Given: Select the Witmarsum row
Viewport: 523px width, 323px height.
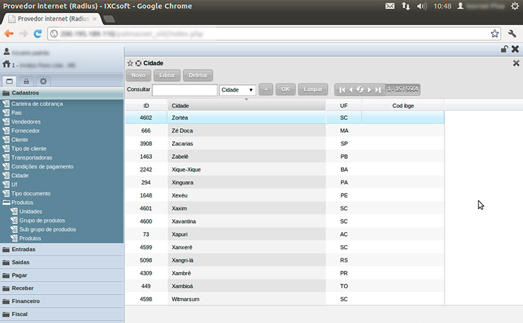Looking at the screenshot, I should 285,299.
